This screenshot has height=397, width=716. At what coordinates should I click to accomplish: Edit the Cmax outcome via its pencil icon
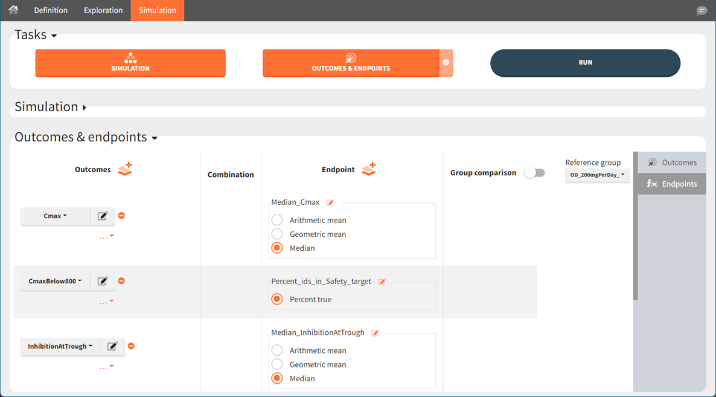[103, 216]
